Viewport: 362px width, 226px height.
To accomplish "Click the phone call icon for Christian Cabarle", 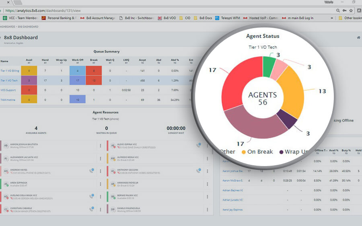I will 92,209.
